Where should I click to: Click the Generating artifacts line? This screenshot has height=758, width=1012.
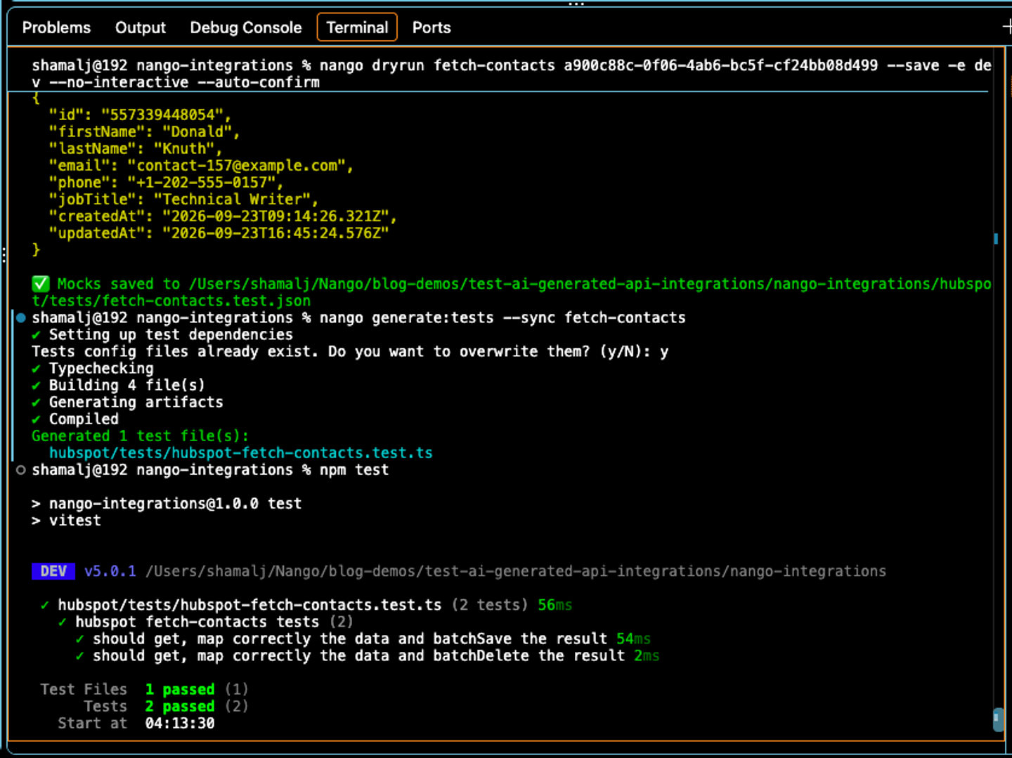[x=127, y=403]
